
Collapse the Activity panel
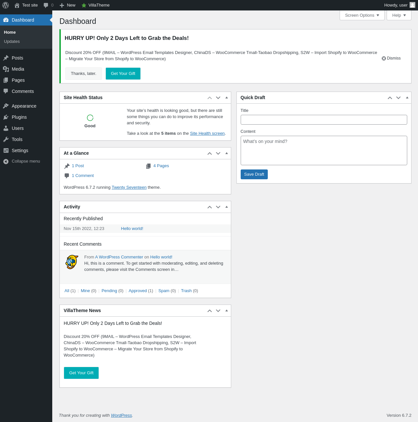click(227, 207)
